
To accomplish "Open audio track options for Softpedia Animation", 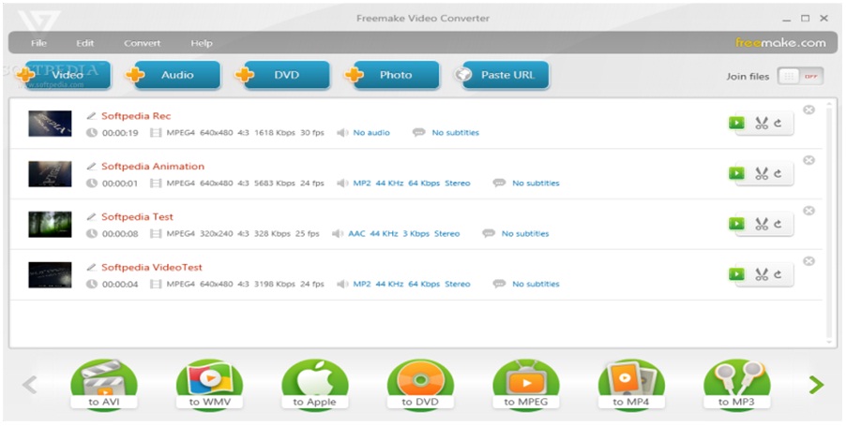I will [x=412, y=184].
